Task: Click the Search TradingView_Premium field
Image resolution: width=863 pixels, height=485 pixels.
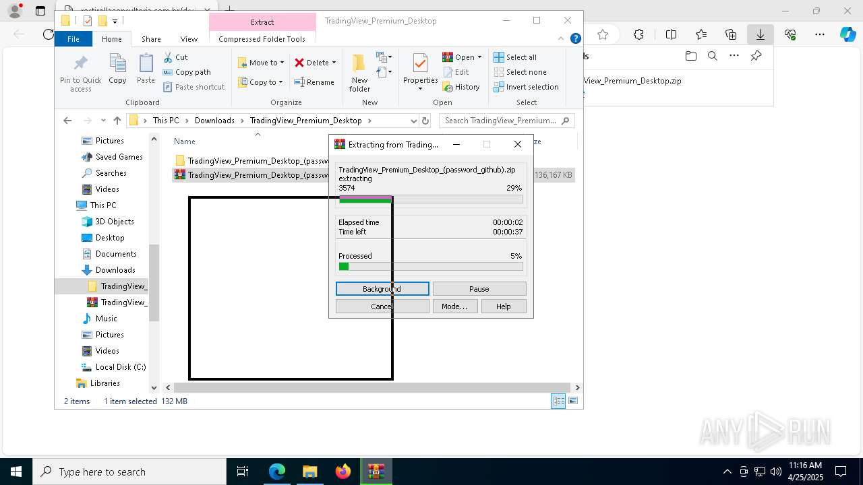Action: (x=506, y=121)
